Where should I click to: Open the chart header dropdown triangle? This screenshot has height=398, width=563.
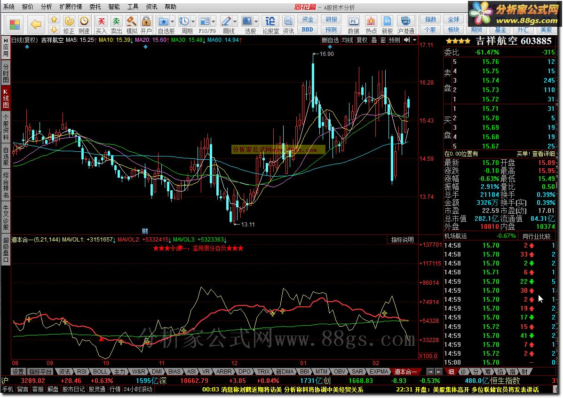[x=415, y=40]
